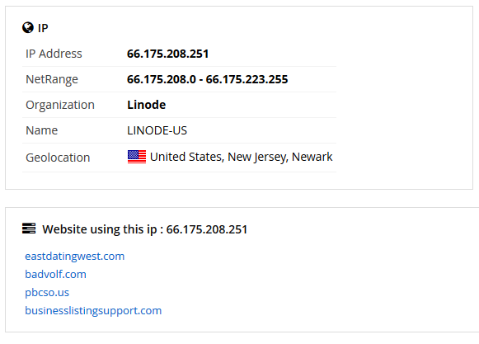
Task: Click the United States flag icon
Action: 137,157
